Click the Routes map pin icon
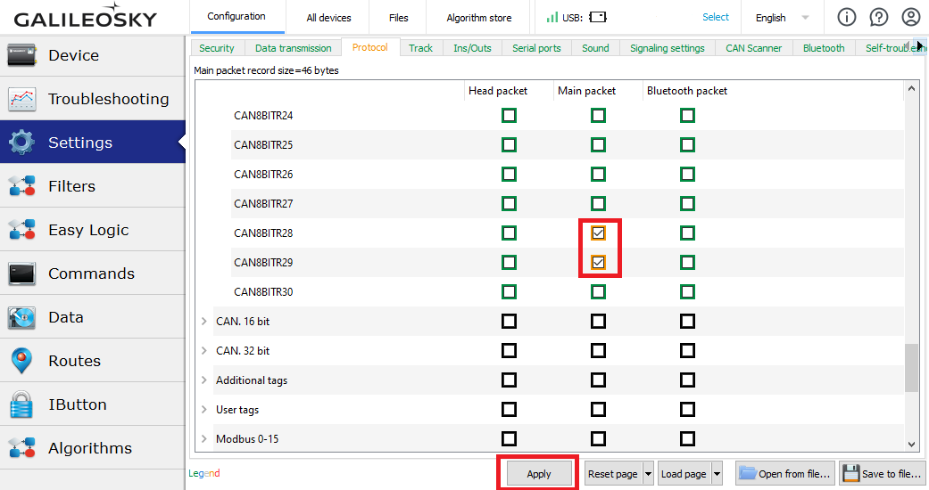The image size is (929, 490). [22, 361]
